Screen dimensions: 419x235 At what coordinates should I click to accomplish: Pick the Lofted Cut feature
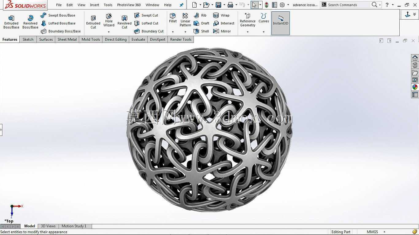click(146, 23)
